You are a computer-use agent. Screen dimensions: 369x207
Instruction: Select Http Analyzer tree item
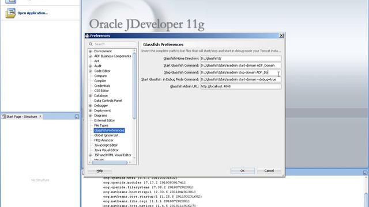[x=104, y=140]
